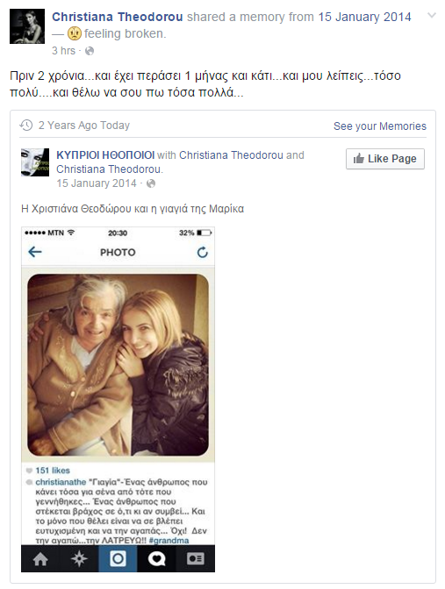This screenshot has width=445, height=589.
Task: Click the public globe icon beside 3 hrs
Action: point(90,51)
